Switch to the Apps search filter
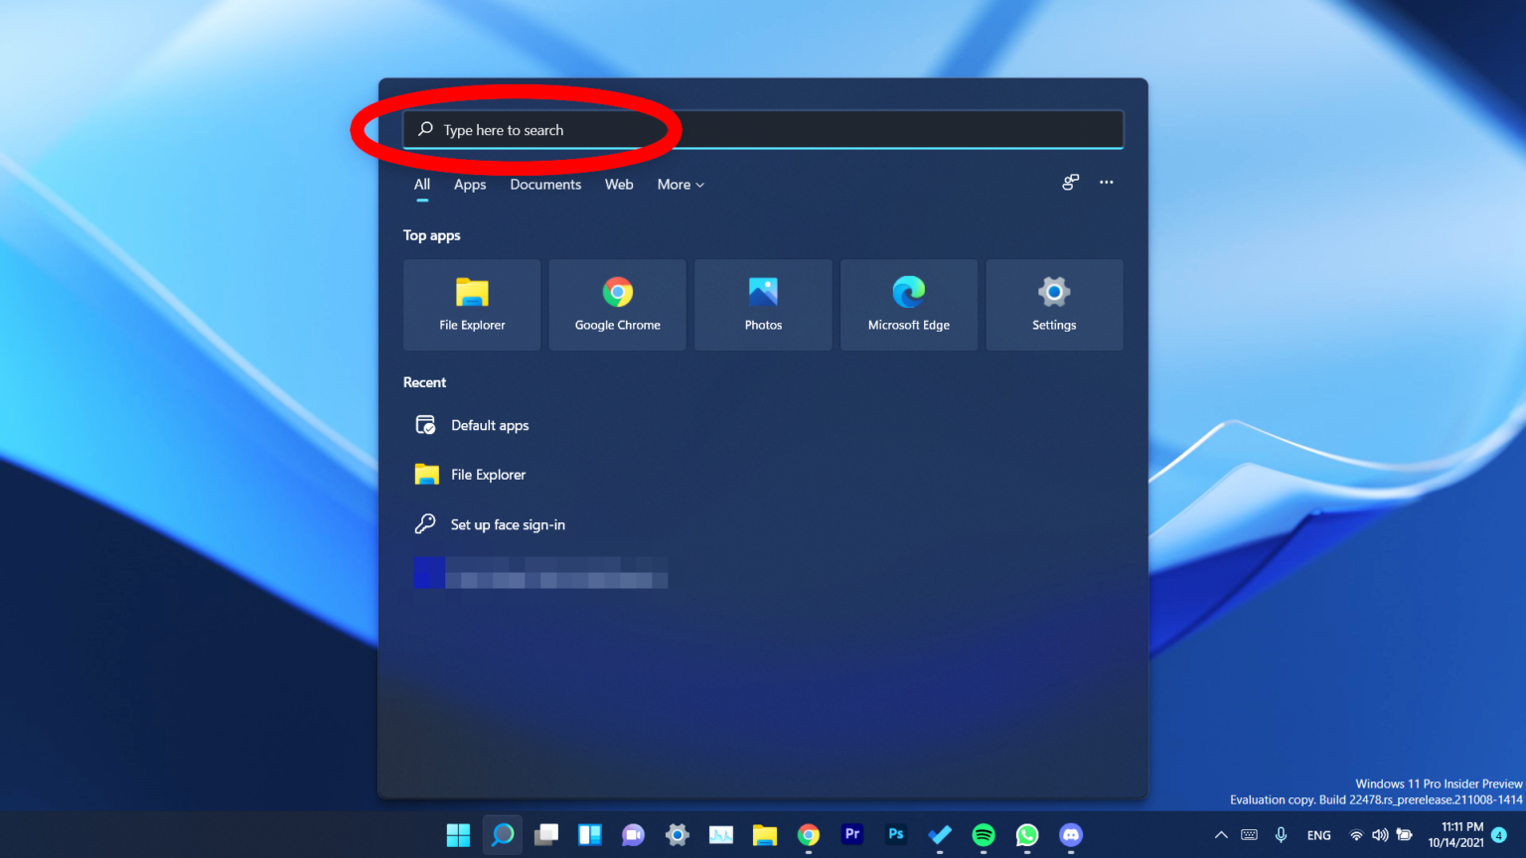The height and width of the screenshot is (858, 1526). click(470, 185)
